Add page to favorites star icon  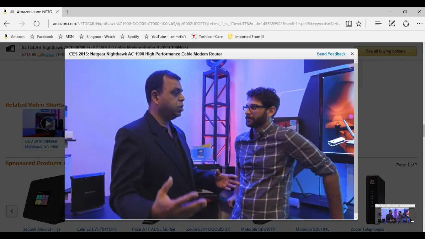pos(359,24)
